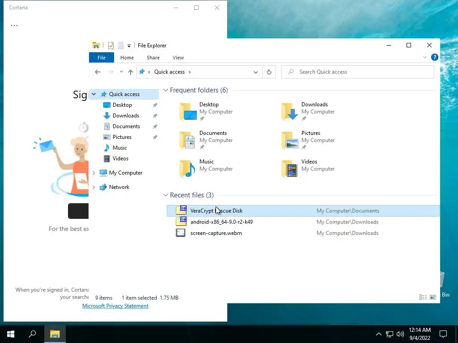
Task: Select Documents in the navigation pane
Action: click(x=126, y=126)
